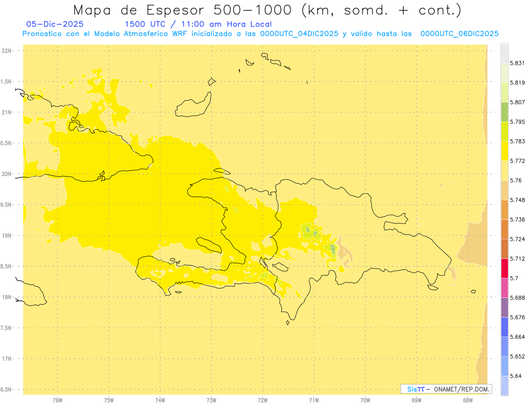The width and height of the screenshot is (525, 406).
Task: Pick the bright yellow swatch between 5.772 and 5.783
Action: (x=504, y=151)
